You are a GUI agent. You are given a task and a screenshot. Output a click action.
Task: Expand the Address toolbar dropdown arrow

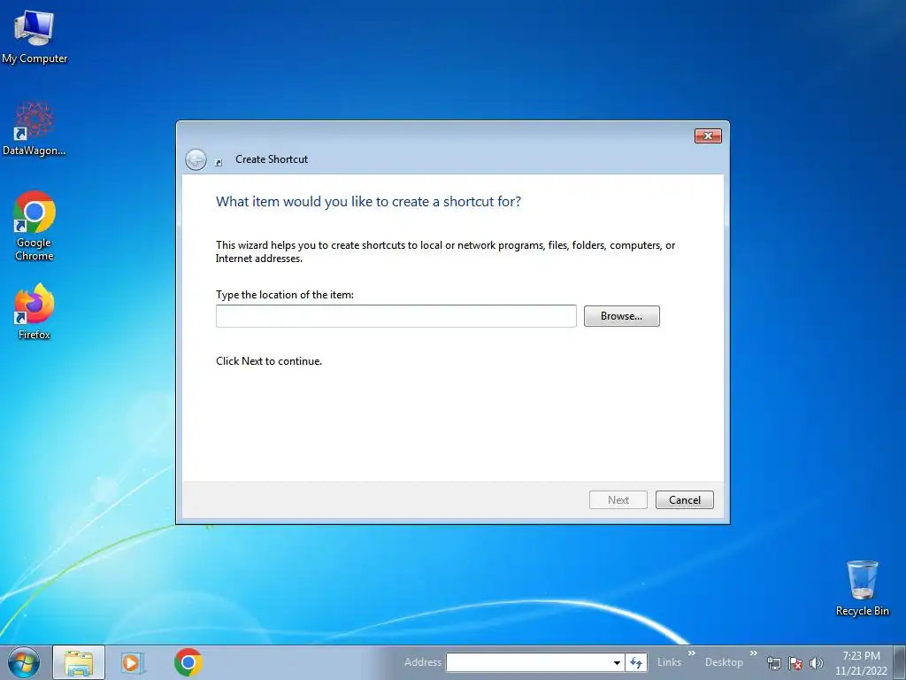click(x=617, y=662)
